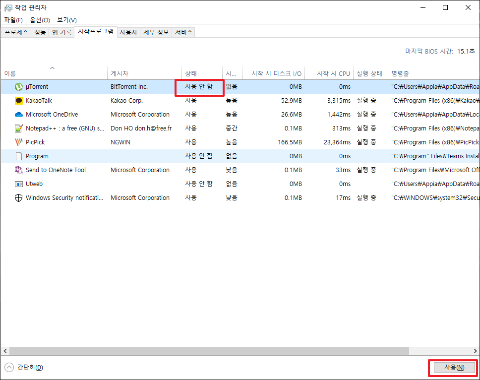Click the Microsoft OneDrive cloud icon
480x380 pixels.
coord(19,115)
